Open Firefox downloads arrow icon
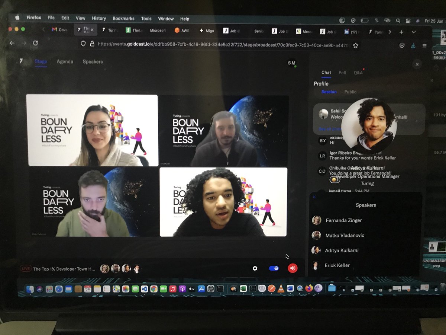 [x=413, y=46]
